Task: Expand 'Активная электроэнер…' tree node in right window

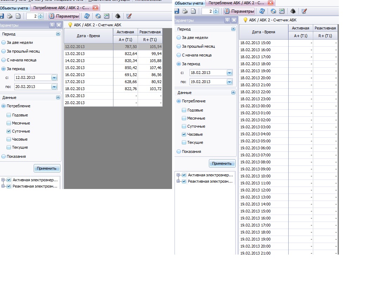Action: tap(178, 175)
